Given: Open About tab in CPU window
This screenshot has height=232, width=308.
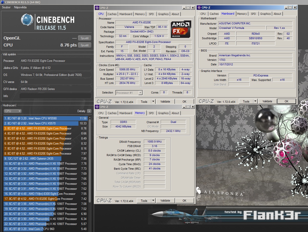Looking at the screenshot, I should click(x=175, y=14).
